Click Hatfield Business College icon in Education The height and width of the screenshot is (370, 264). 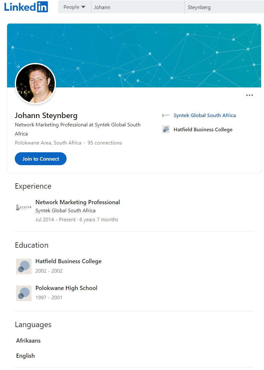point(24,266)
